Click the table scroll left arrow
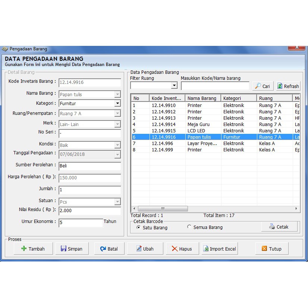 point(134,208)
